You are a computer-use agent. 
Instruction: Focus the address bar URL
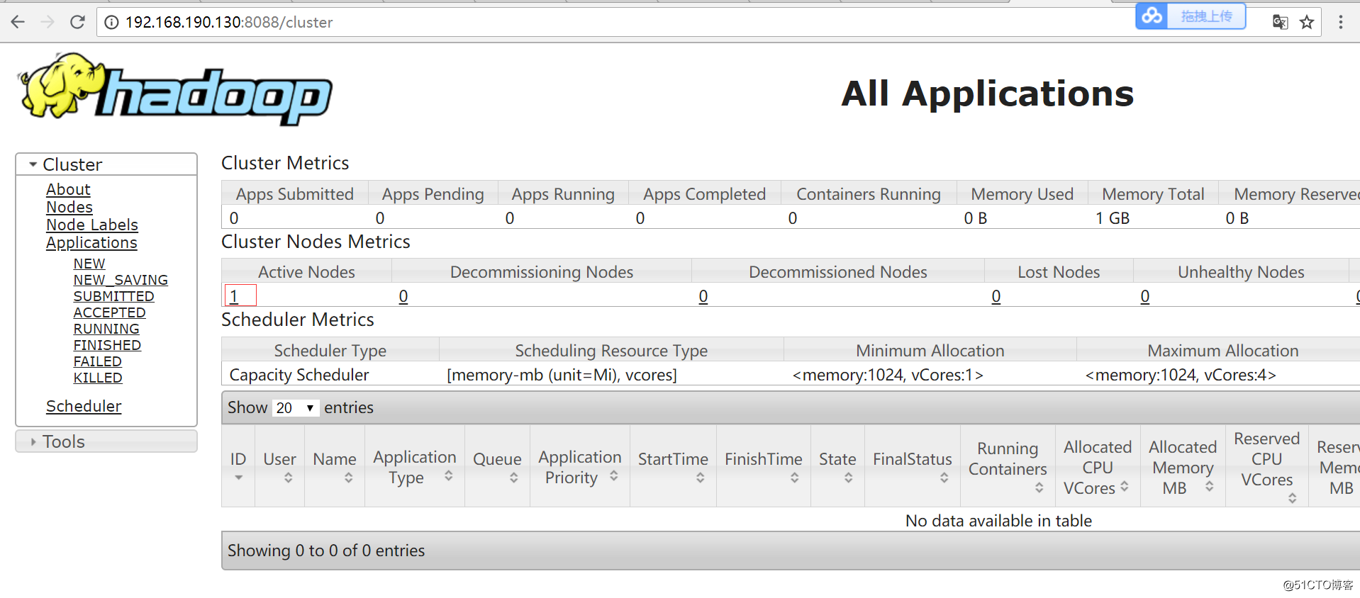point(229,22)
